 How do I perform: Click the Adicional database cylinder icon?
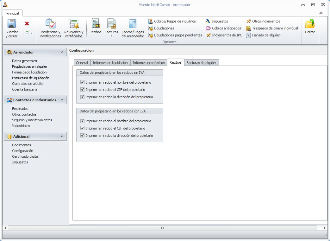click(x=9, y=136)
